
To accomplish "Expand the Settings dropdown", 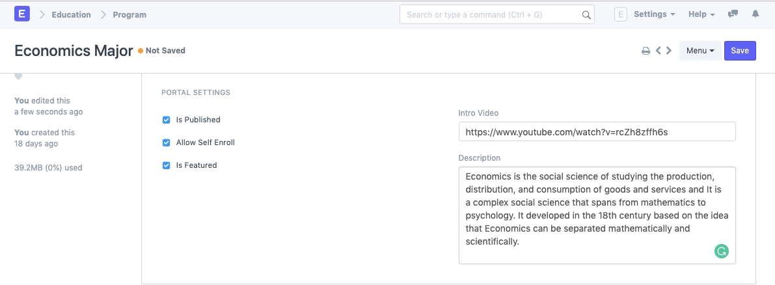I will coord(654,14).
